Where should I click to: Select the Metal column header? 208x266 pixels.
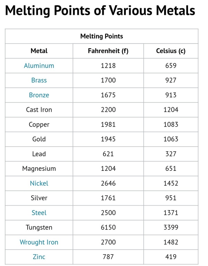39,51
